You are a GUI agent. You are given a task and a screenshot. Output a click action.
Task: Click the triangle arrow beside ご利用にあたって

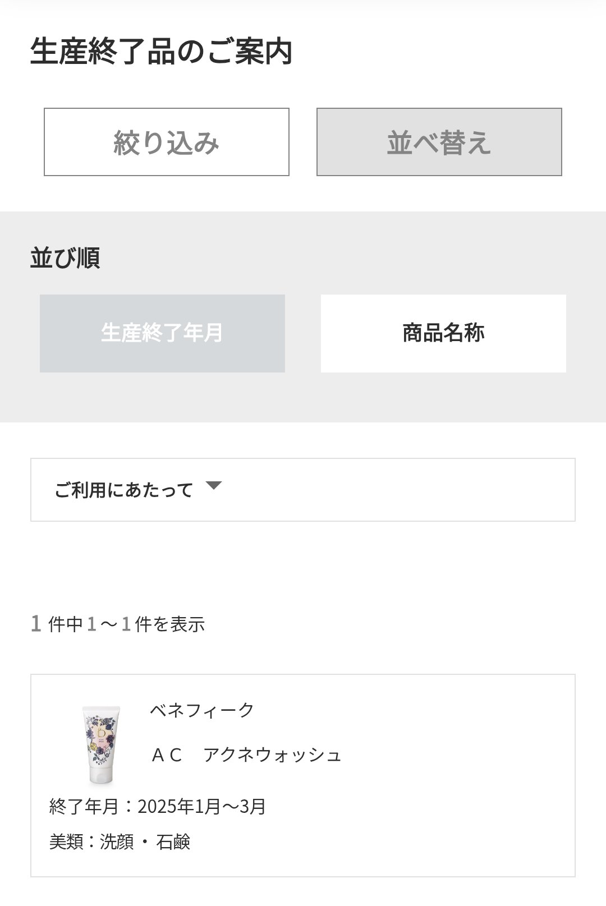pyautogui.click(x=214, y=486)
